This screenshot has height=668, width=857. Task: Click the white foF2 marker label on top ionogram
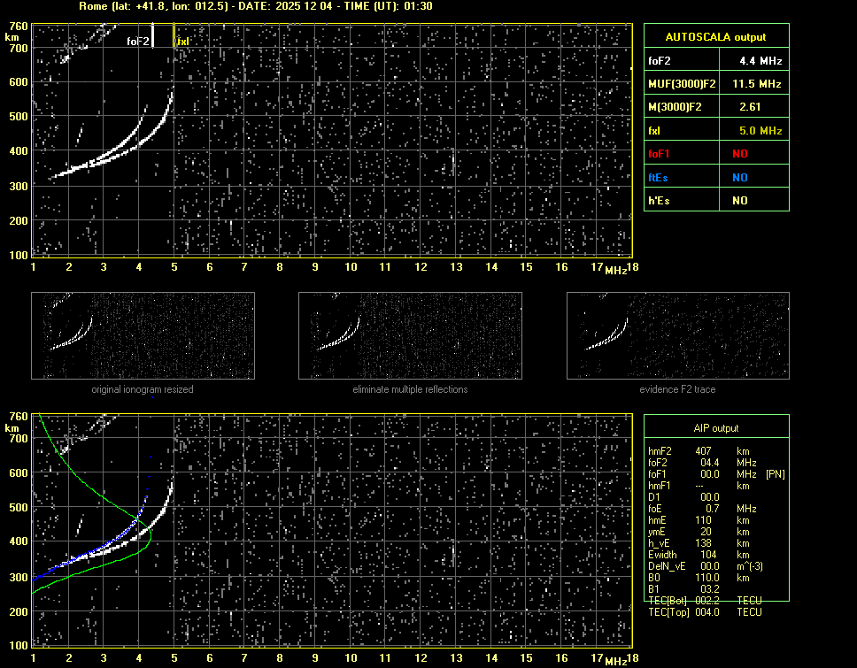tap(137, 41)
